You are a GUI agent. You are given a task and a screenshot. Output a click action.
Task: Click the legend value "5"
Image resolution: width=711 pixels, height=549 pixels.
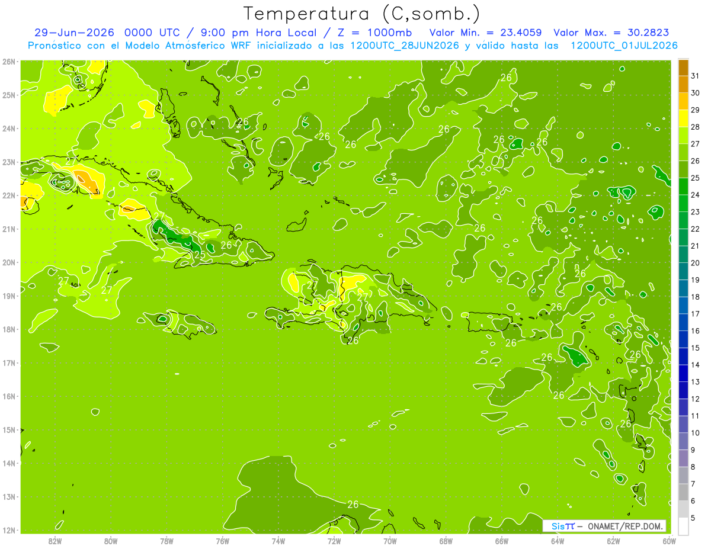point(693,518)
